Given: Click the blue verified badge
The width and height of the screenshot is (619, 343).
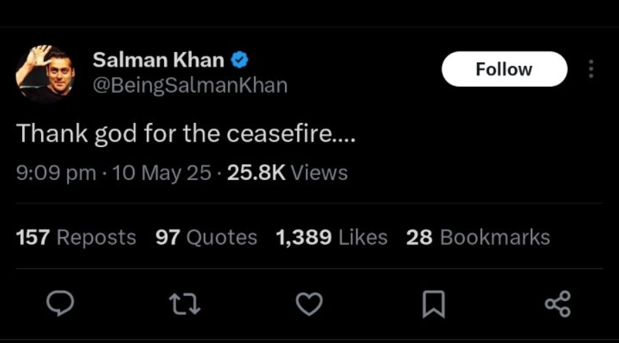Looking at the screenshot, I should pos(239,60).
